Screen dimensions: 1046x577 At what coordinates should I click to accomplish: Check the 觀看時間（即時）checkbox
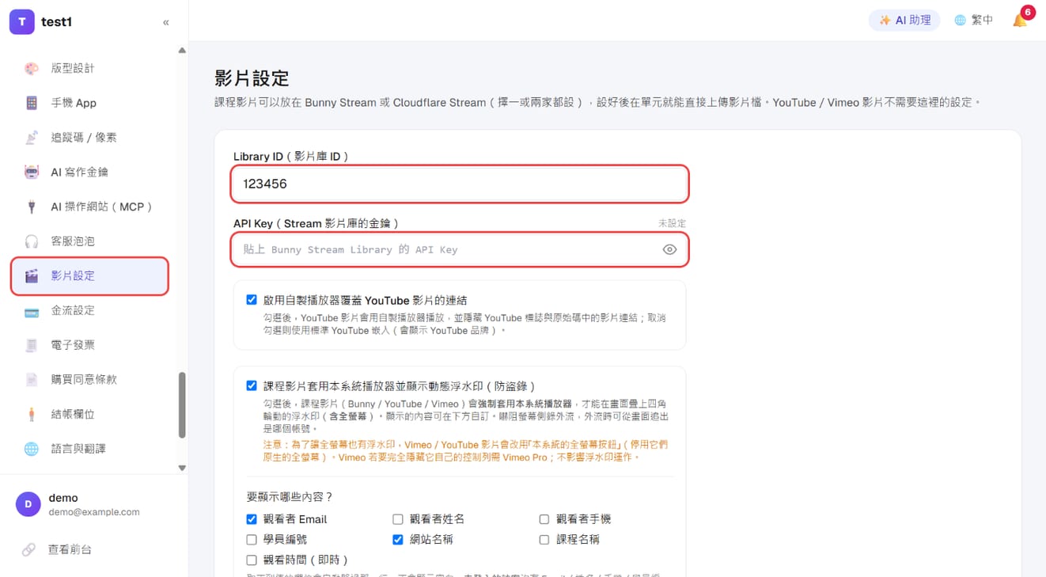pyautogui.click(x=252, y=560)
